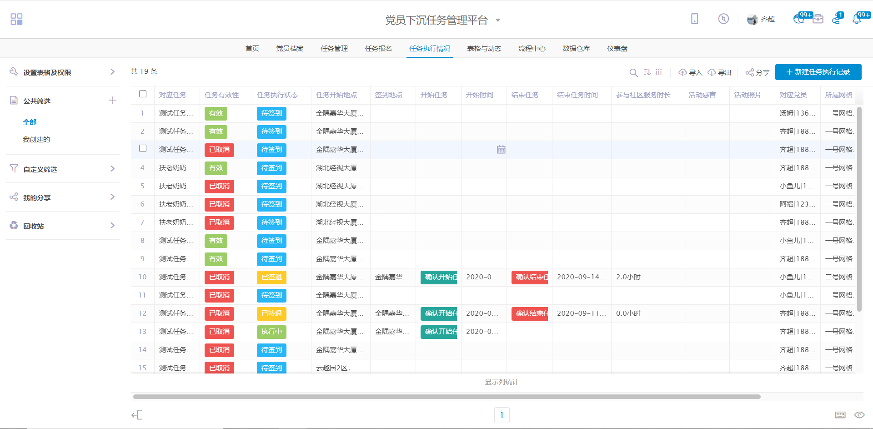Open the platform title dropdown arrow
Image resolution: width=873 pixels, height=429 pixels.
[x=498, y=20]
